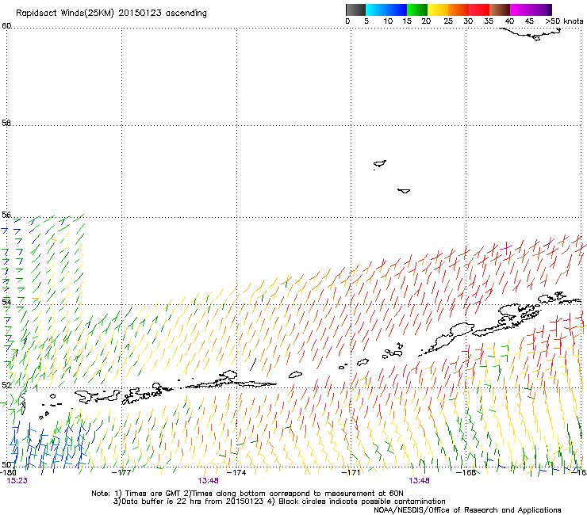Click the blue 10-15 knots legend color
This screenshot has width=587, height=515.
397,10
